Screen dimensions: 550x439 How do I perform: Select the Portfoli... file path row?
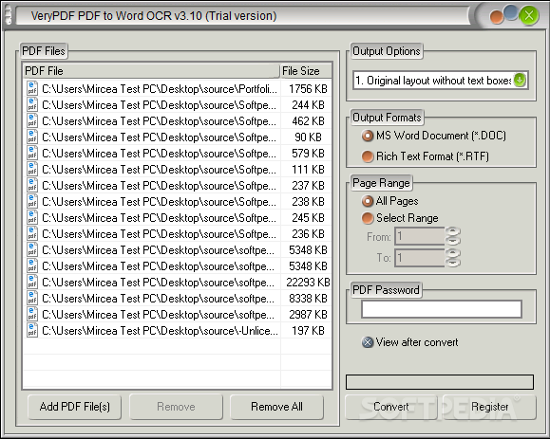click(x=160, y=89)
